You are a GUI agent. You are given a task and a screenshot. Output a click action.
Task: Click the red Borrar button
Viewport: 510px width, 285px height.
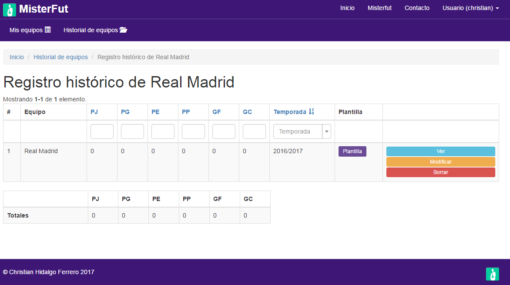pyautogui.click(x=441, y=172)
